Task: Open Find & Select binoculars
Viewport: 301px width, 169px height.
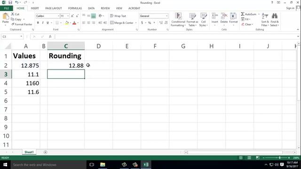Action: (x=275, y=20)
